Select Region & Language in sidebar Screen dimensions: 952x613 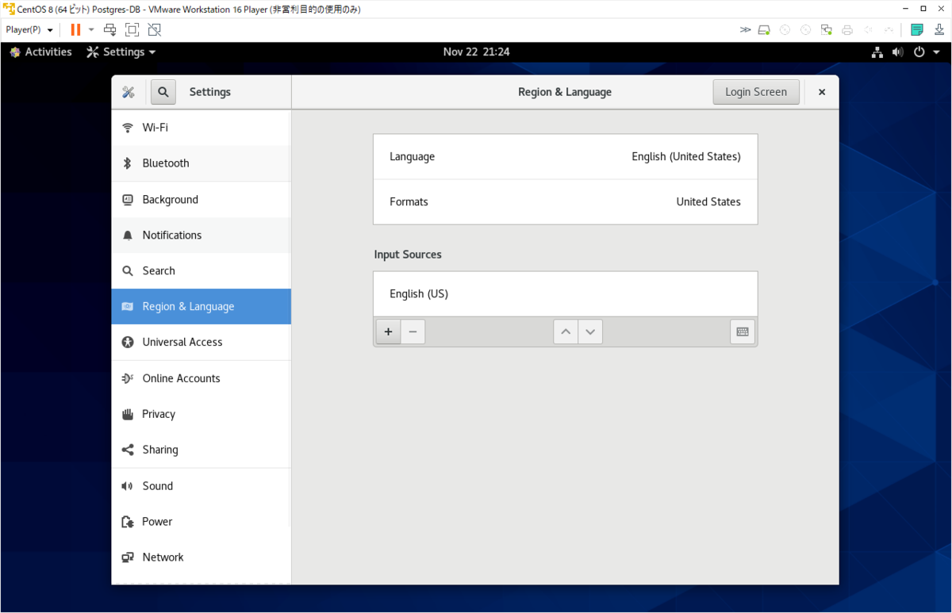(202, 307)
